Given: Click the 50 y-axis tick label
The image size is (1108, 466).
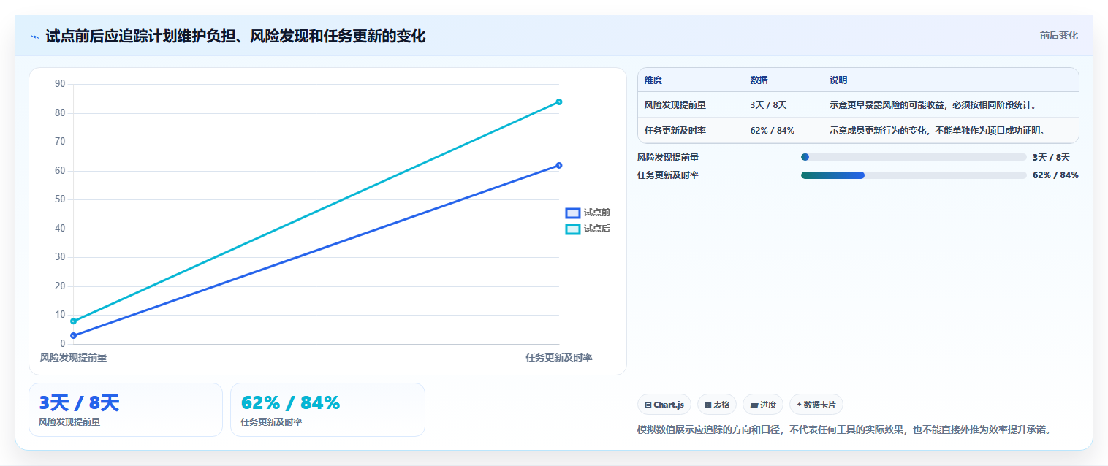Looking at the screenshot, I should tap(60, 199).
